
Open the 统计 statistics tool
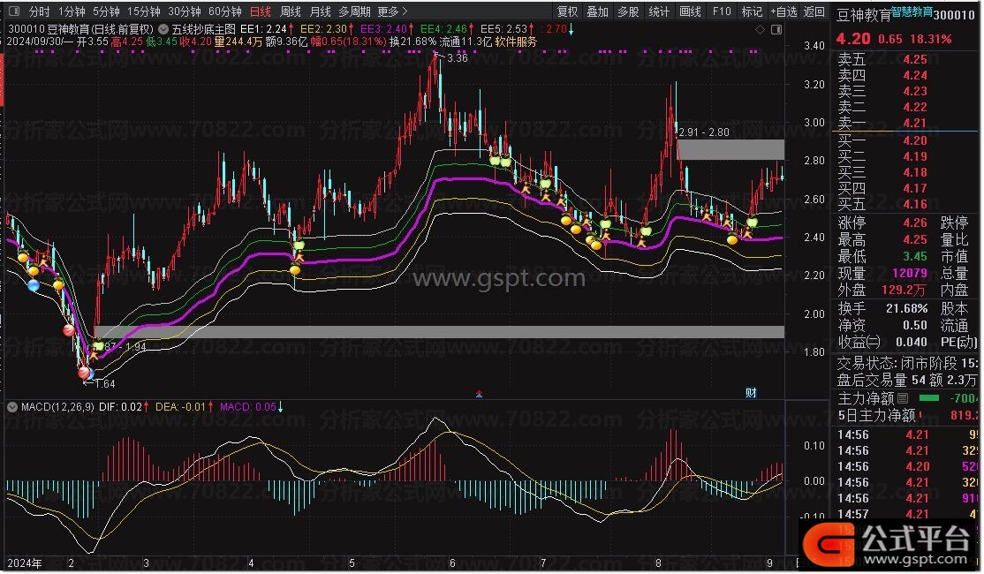(x=659, y=11)
